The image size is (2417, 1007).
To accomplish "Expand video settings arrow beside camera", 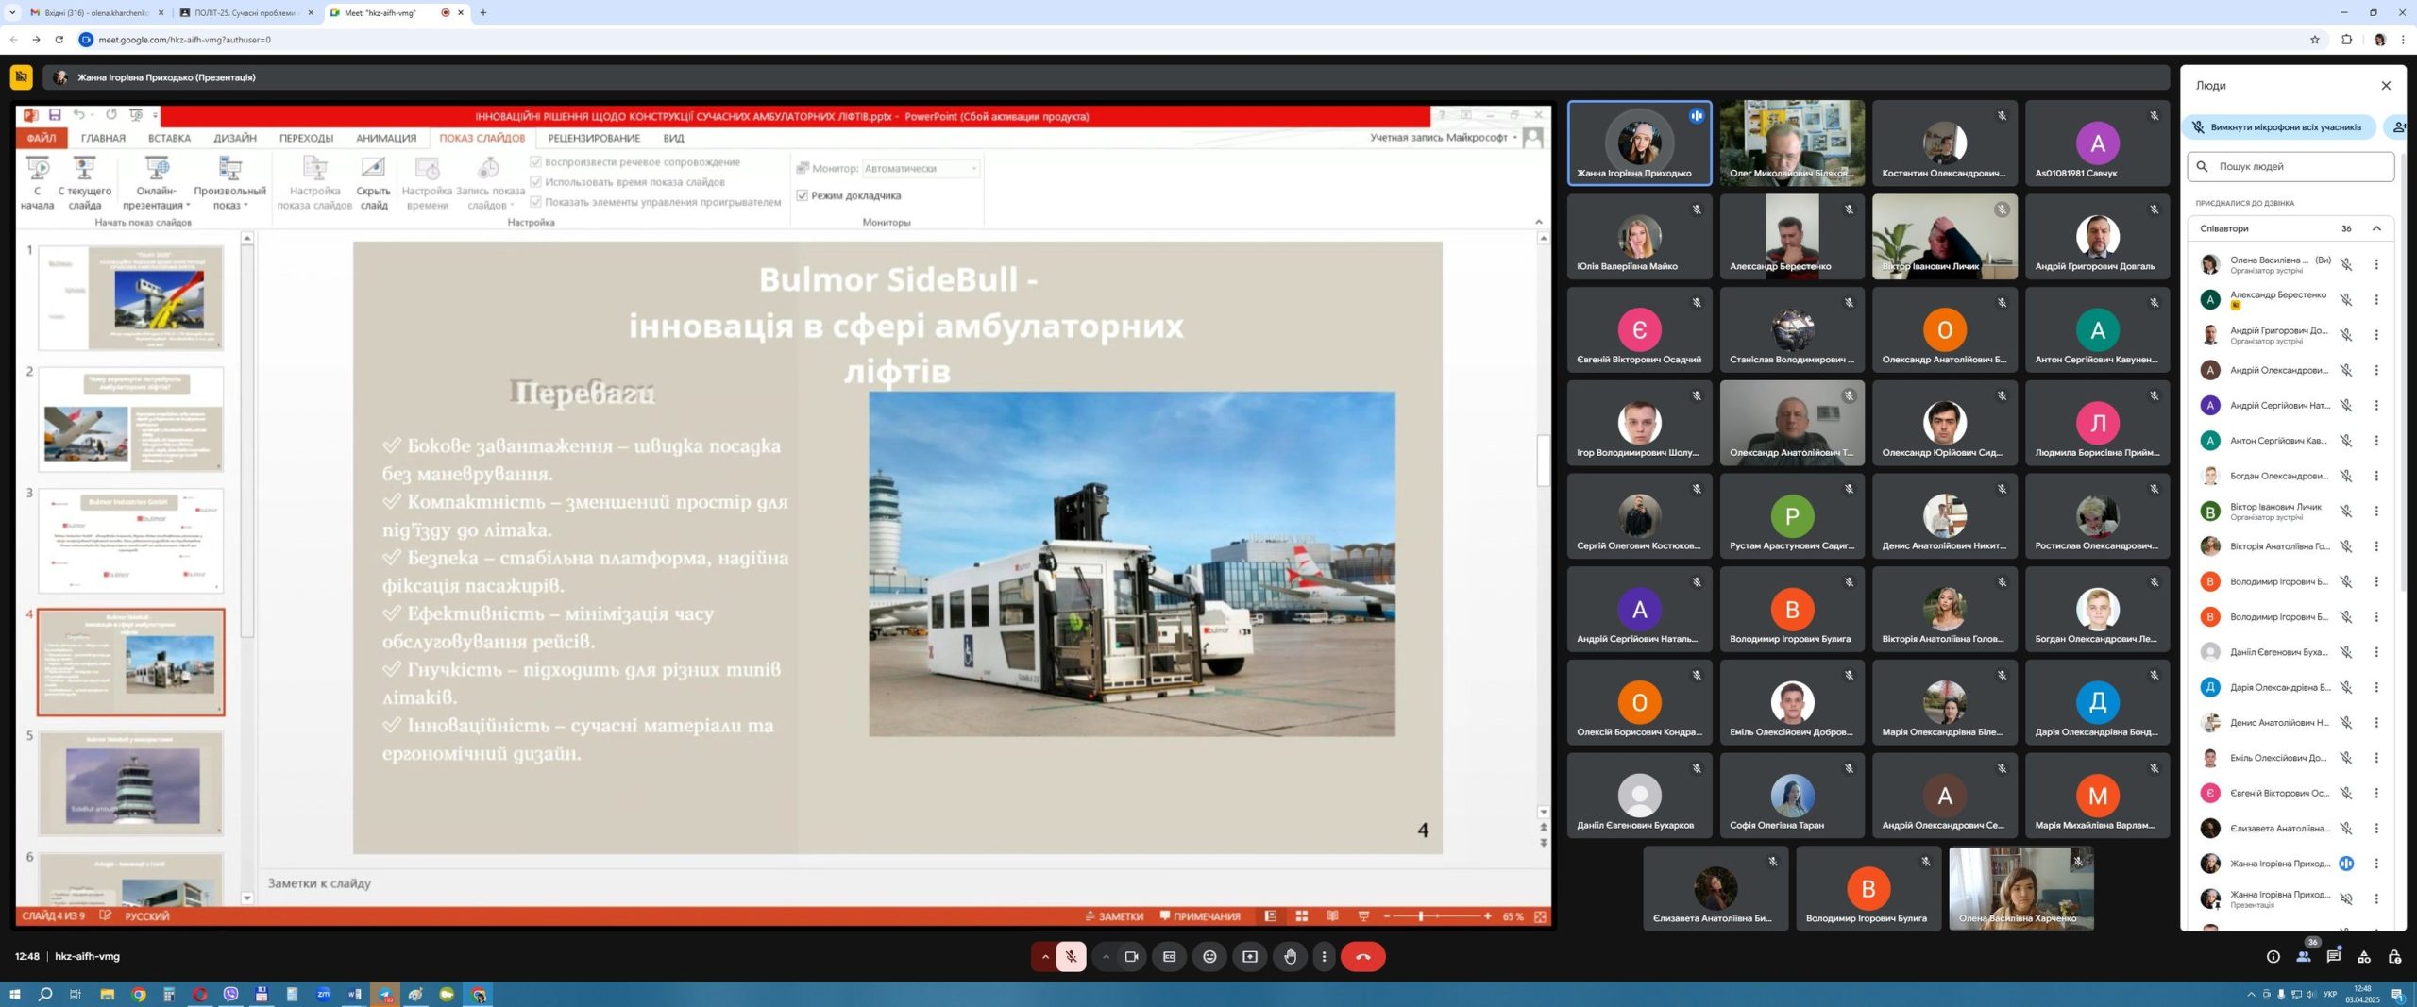I will pyautogui.click(x=1106, y=956).
